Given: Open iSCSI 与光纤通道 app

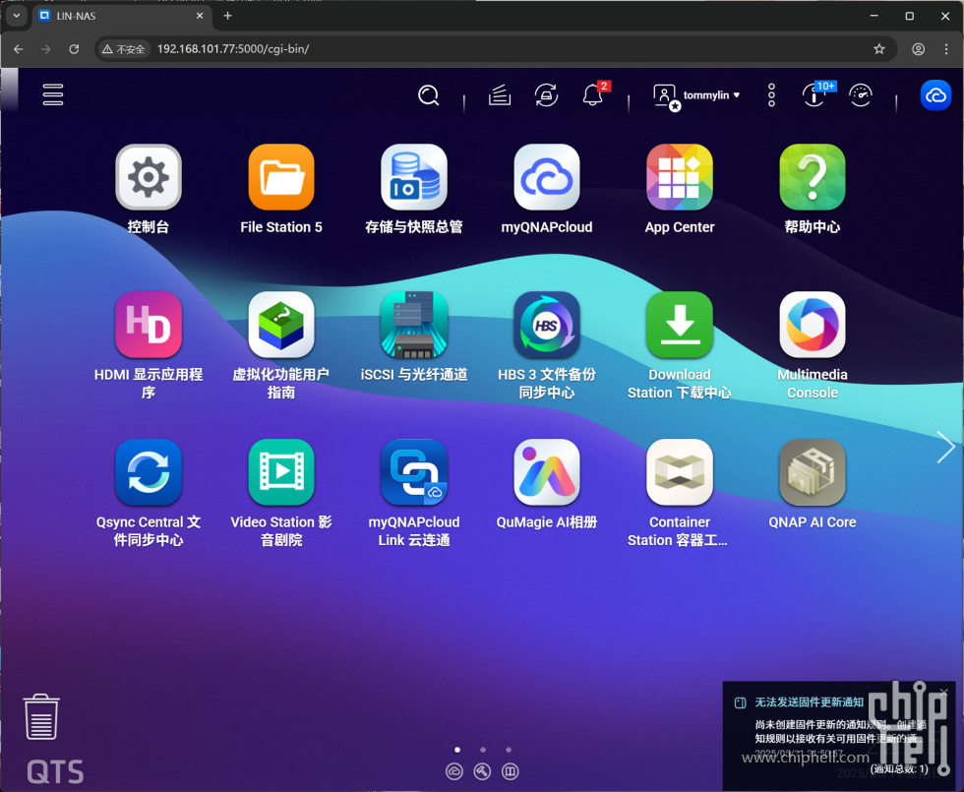Looking at the screenshot, I should point(414,325).
